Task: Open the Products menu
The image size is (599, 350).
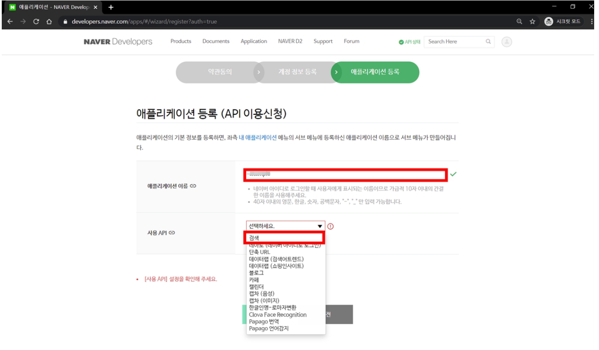Action: (x=181, y=41)
